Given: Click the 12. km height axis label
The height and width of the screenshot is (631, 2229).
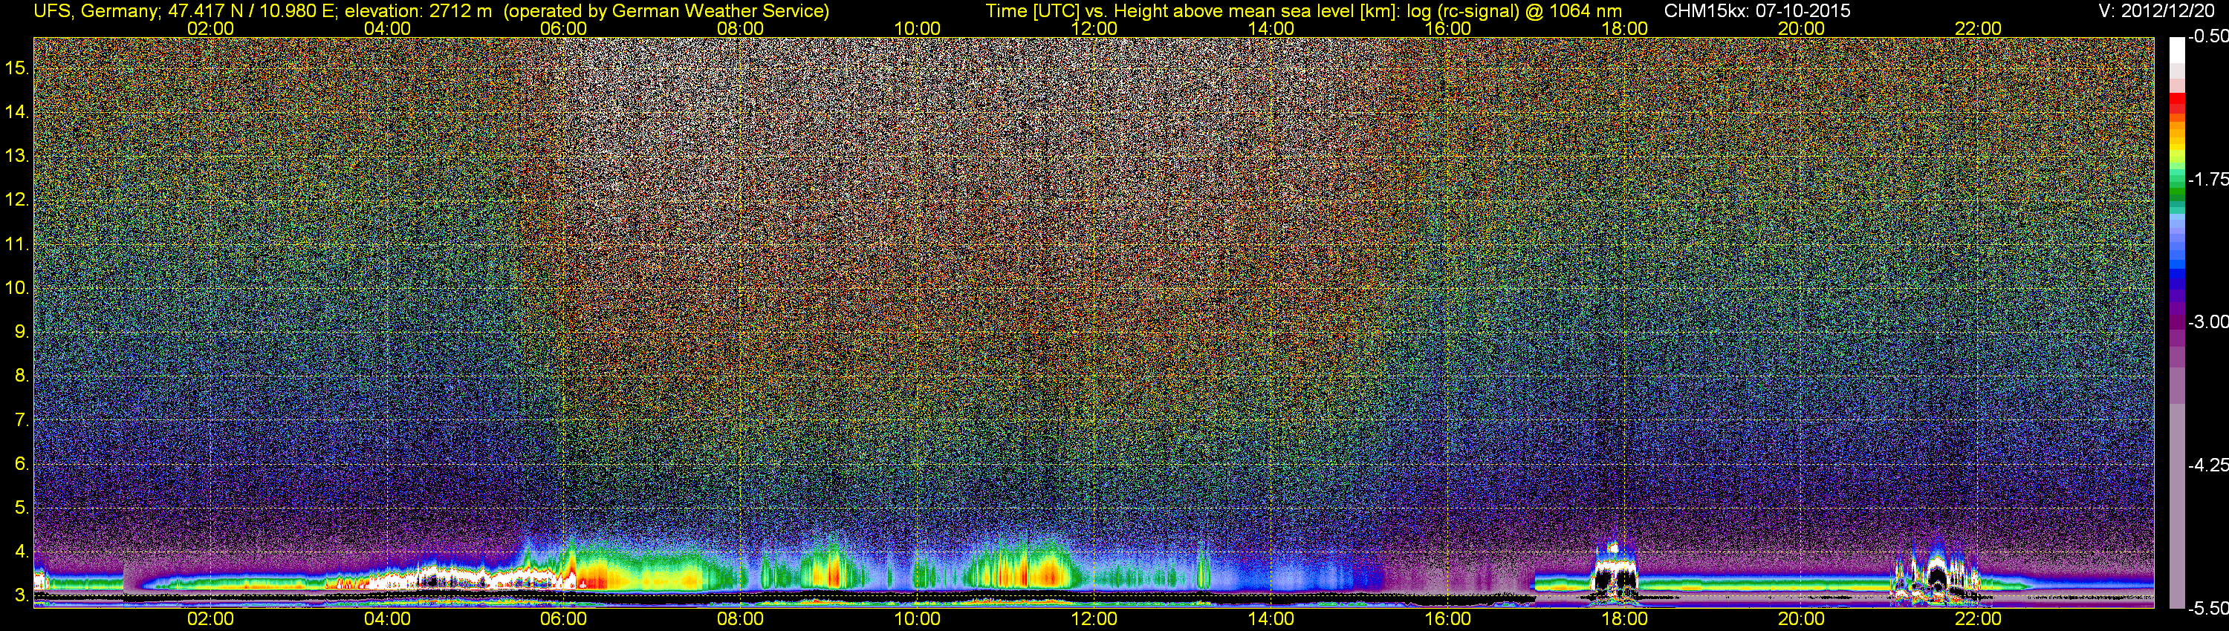Looking at the screenshot, I should tap(17, 200).
